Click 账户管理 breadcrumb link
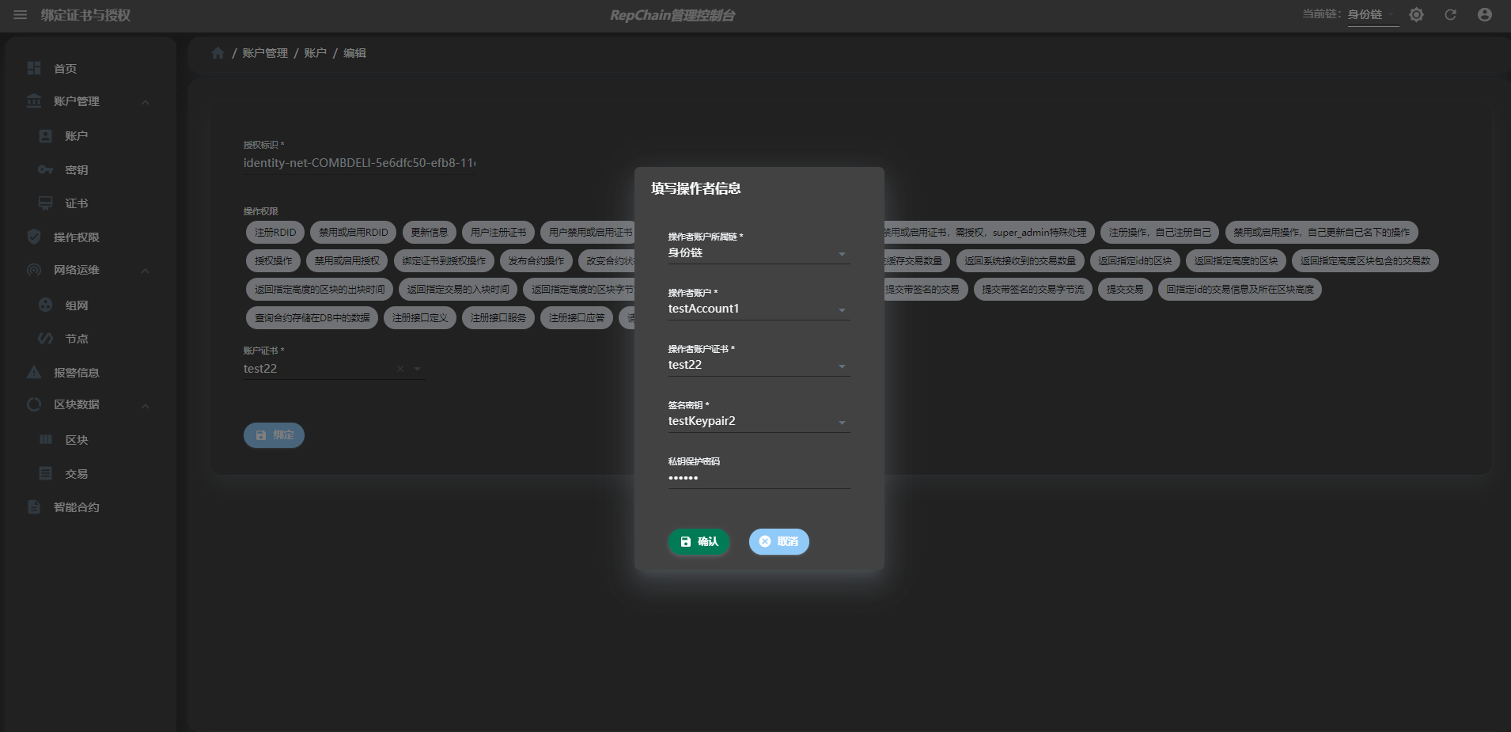Viewport: 1511px width, 732px height. click(265, 53)
